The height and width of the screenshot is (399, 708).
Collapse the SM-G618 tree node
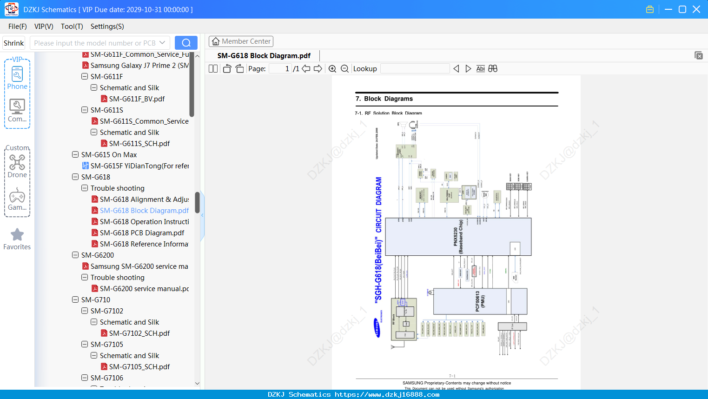(x=75, y=177)
